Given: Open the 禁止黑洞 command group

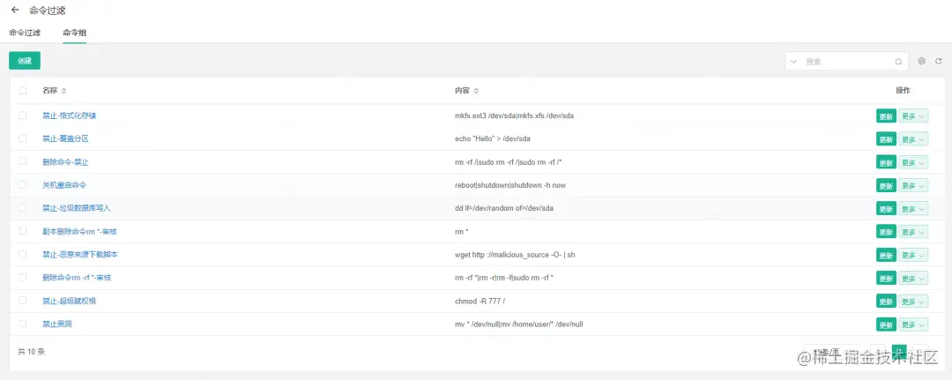Looking at the screenshot, I should [57, 324].
